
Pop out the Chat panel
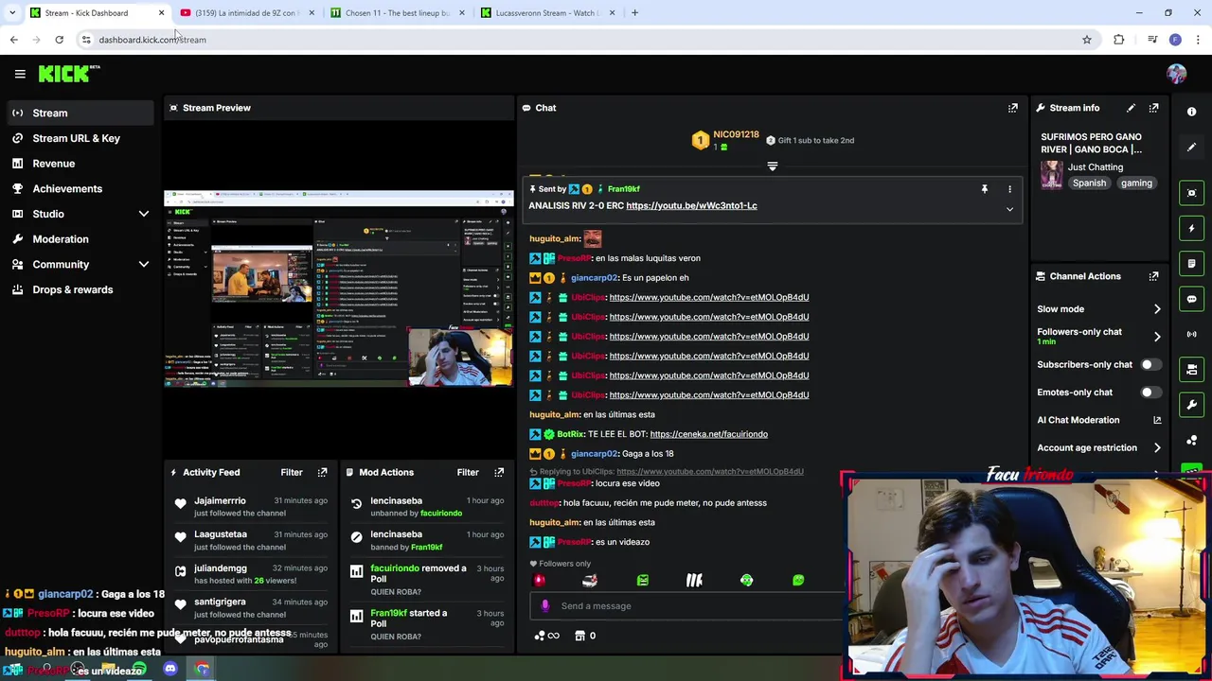coord(1013,108)
